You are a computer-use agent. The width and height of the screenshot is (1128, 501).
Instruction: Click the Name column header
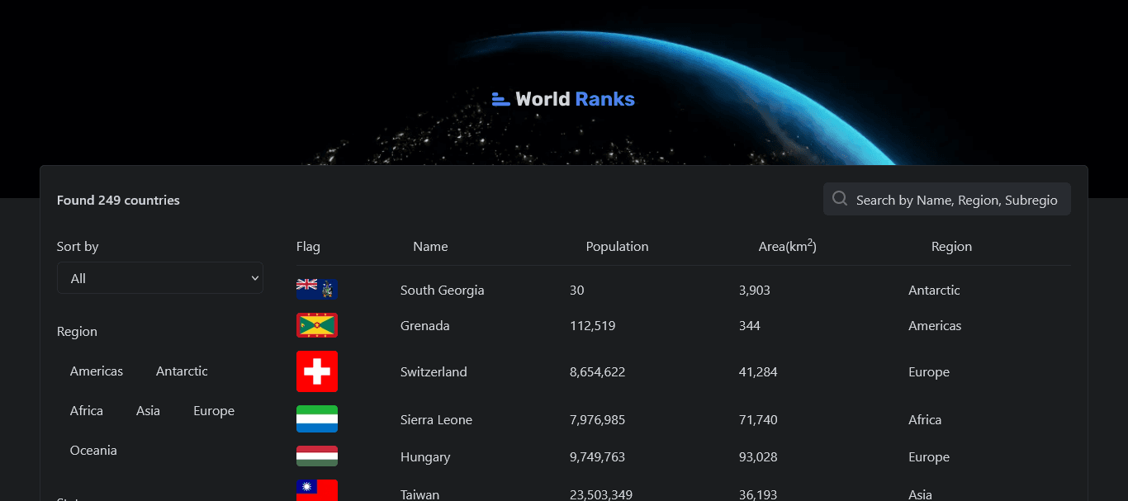coord(430,246)
